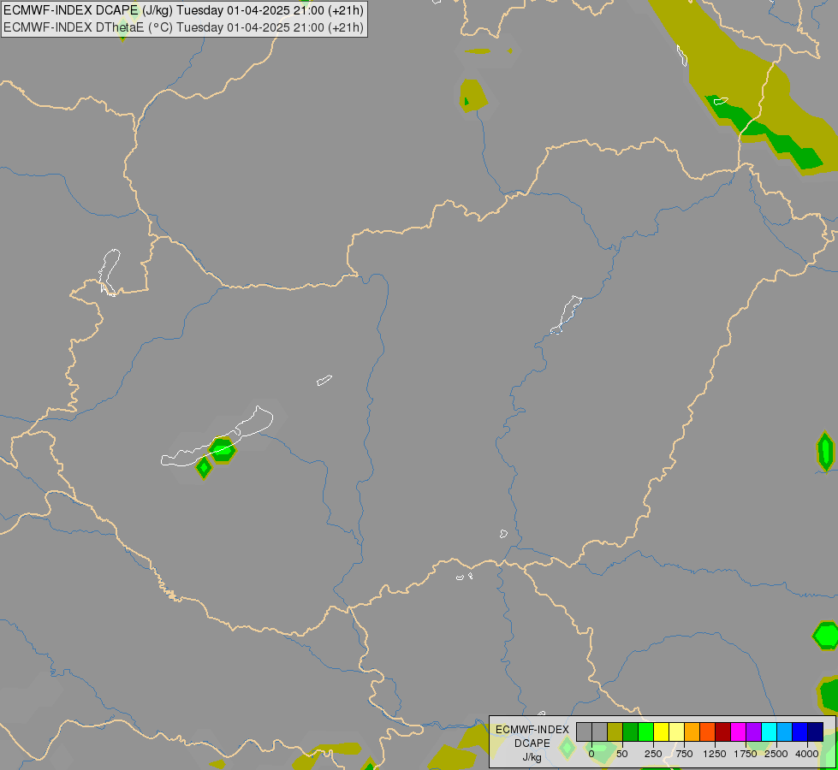
Task: Select the dark green legend swatch
Action: click(x=631, y=732)
